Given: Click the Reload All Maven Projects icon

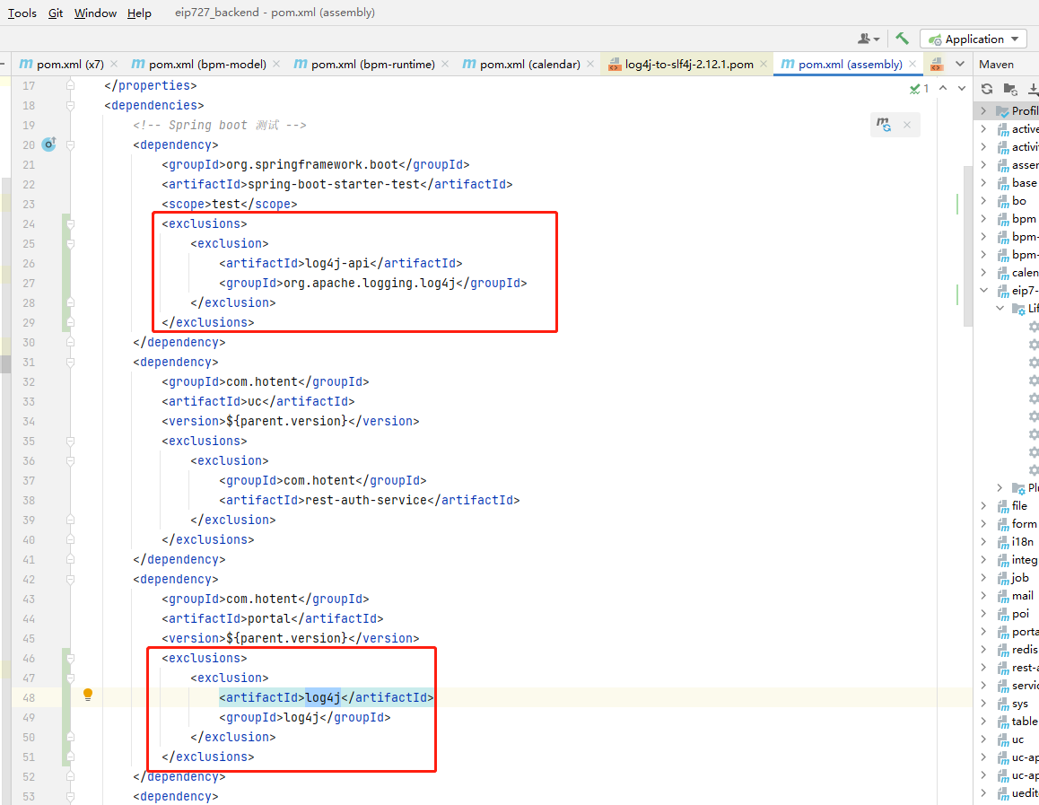Looking at the screenshot, I should tap(987, 89).
